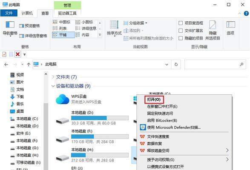Choose 数据恢复 in context menu
The image size is (250, 170).
tap(154, 144)
